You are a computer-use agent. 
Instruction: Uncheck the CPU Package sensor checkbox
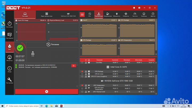[82, 71]
